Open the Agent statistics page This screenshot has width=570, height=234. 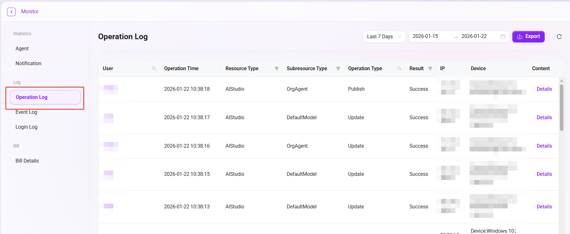coord(22,48)
